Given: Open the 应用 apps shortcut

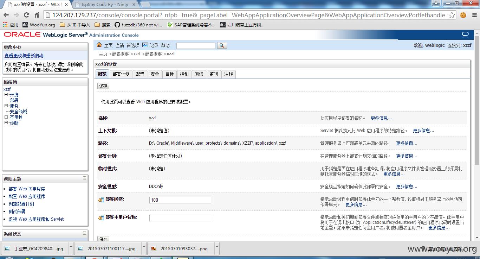Looking at the screenshot, I should point(11,25).
